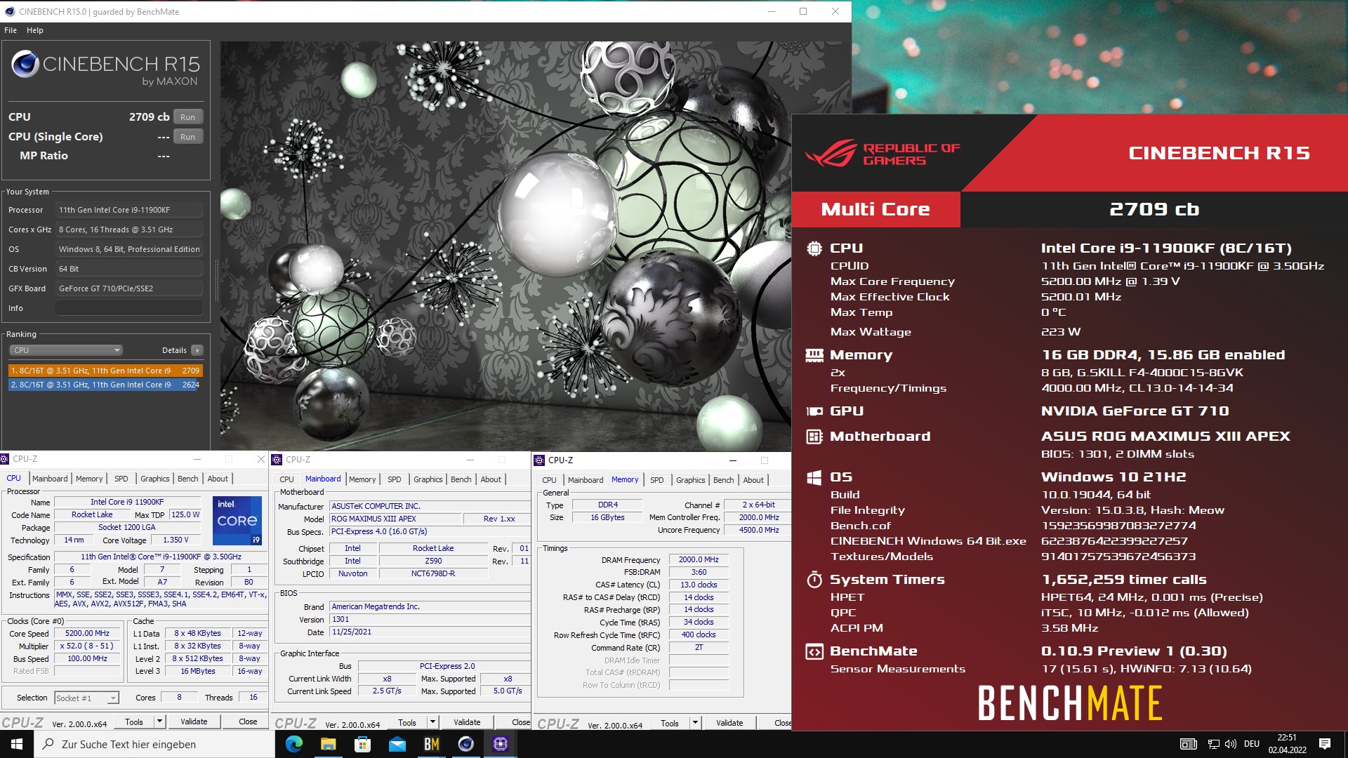Click the taskbar clock showing 22:51
The image size is (1348, 758).
[x=1287, y=744]
